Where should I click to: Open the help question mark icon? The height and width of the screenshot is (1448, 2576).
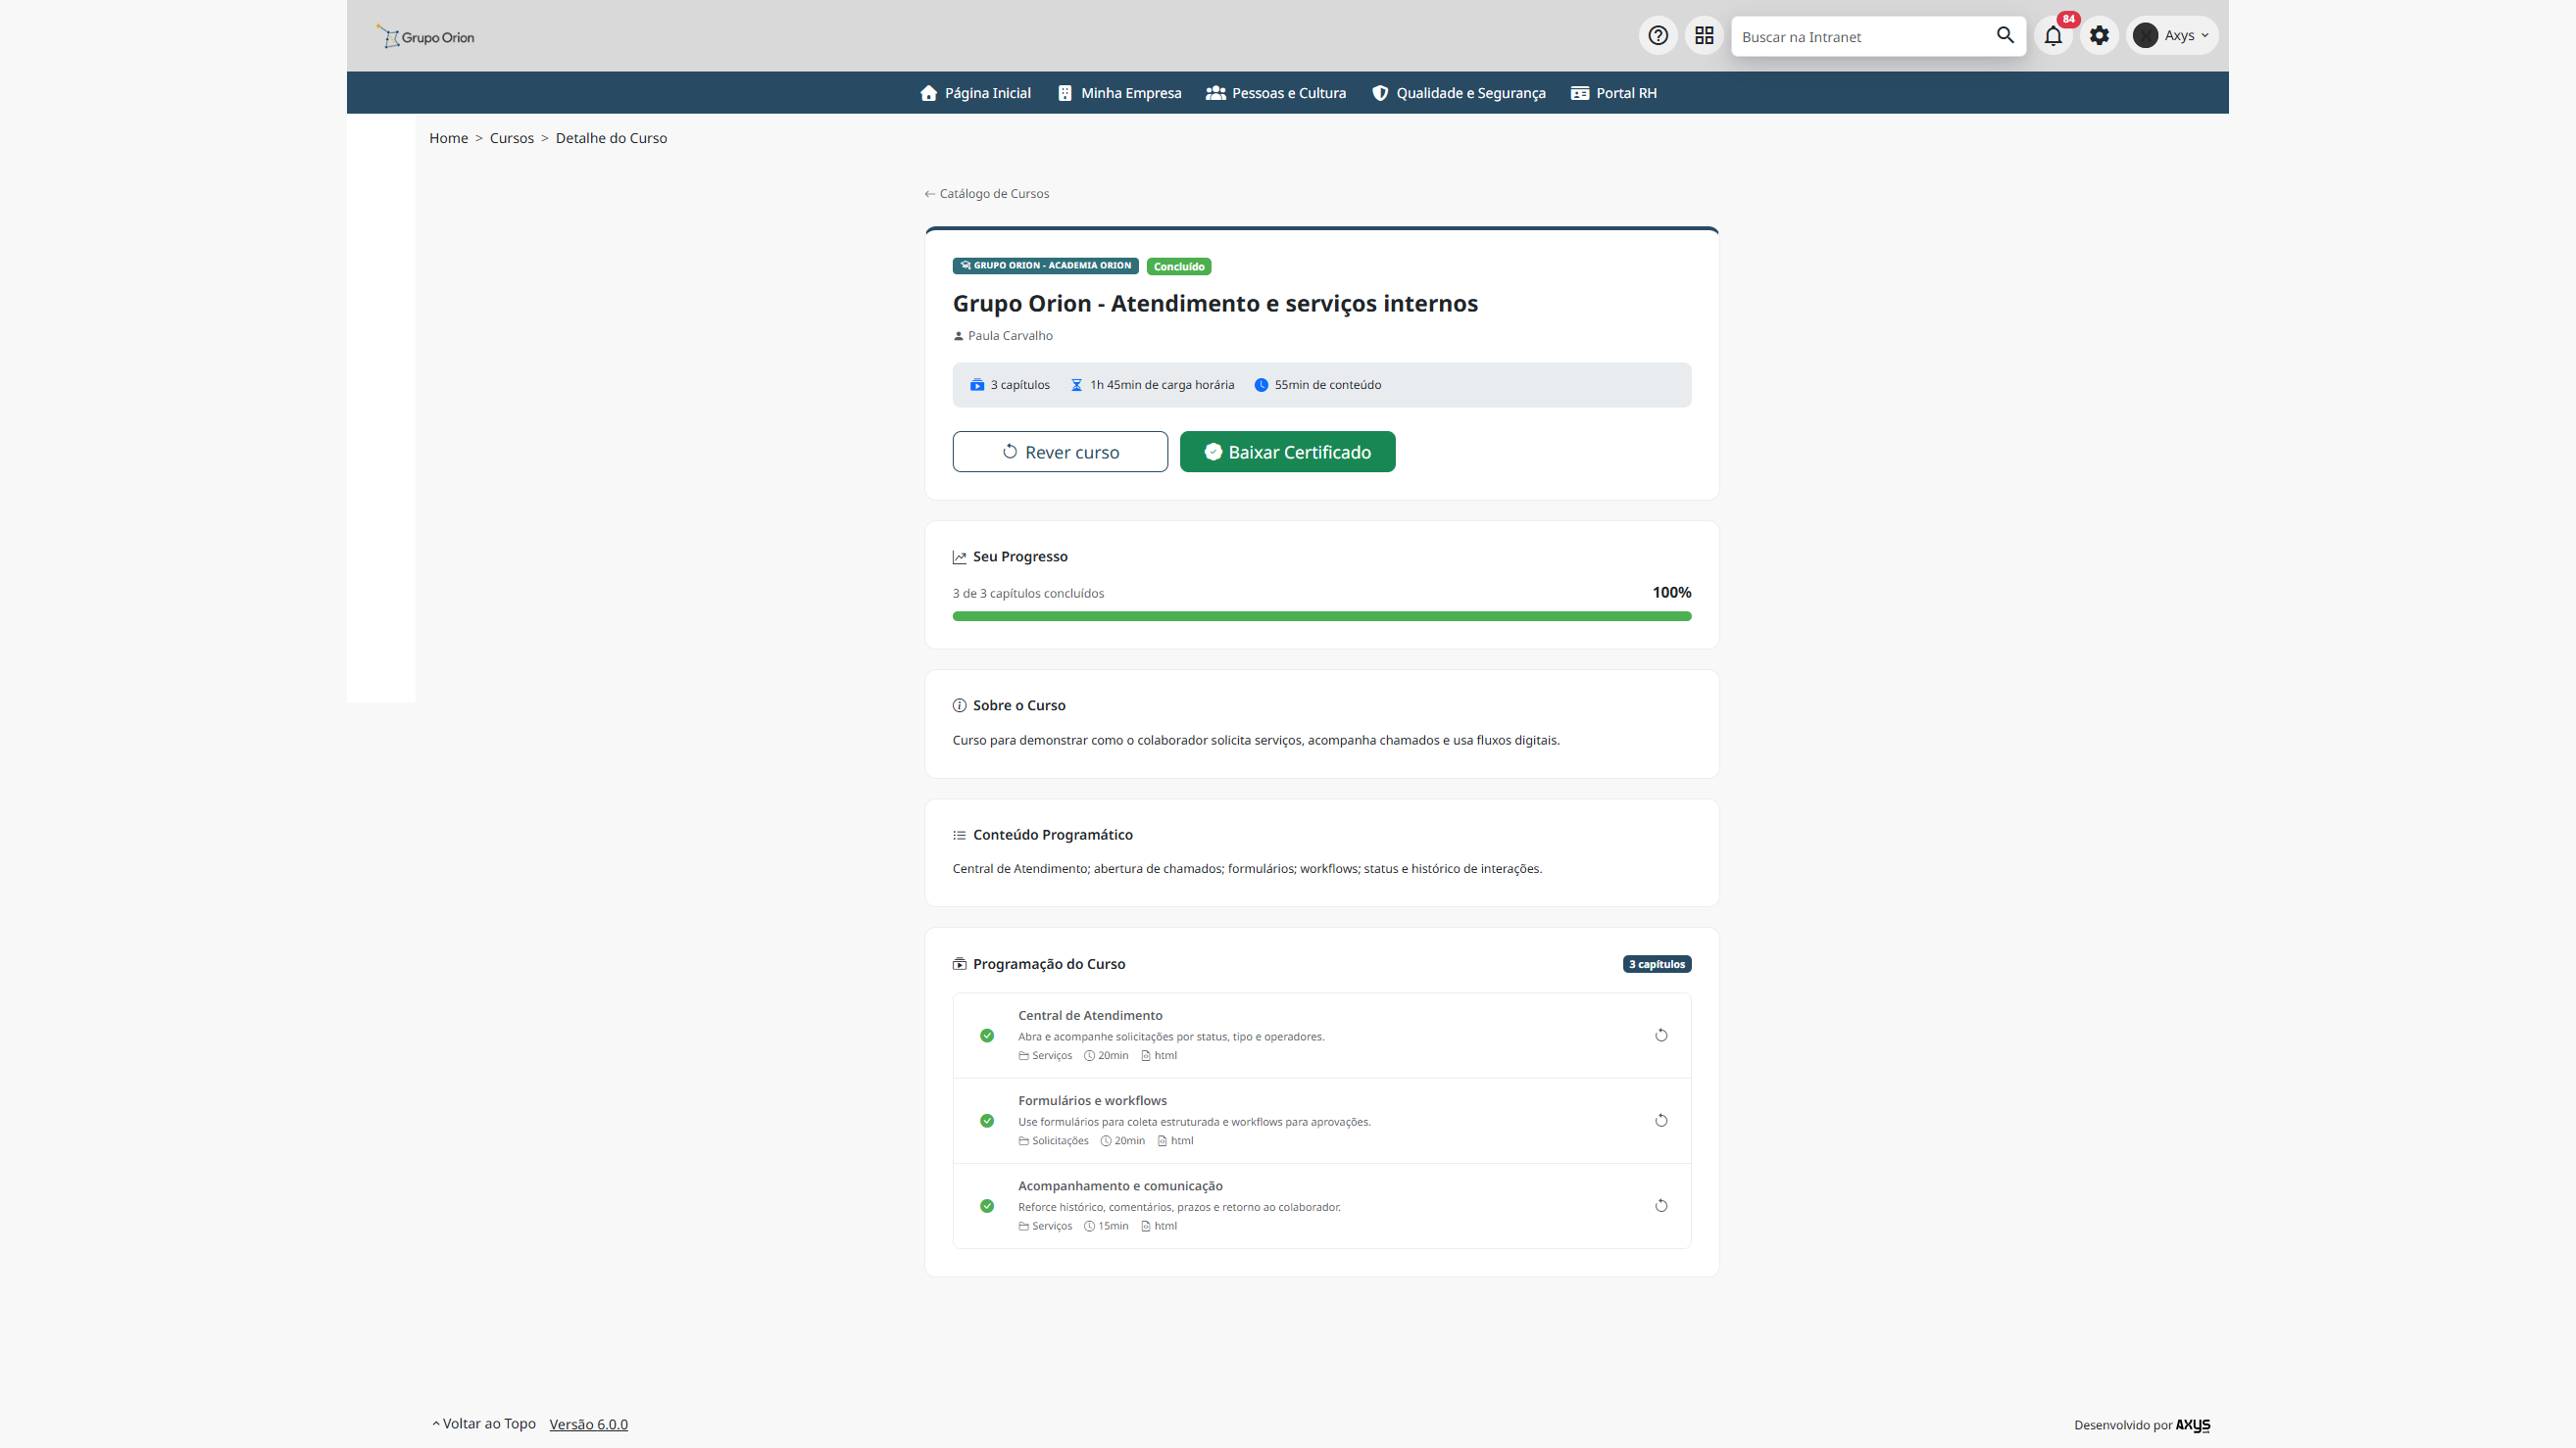coord(1658,36)
